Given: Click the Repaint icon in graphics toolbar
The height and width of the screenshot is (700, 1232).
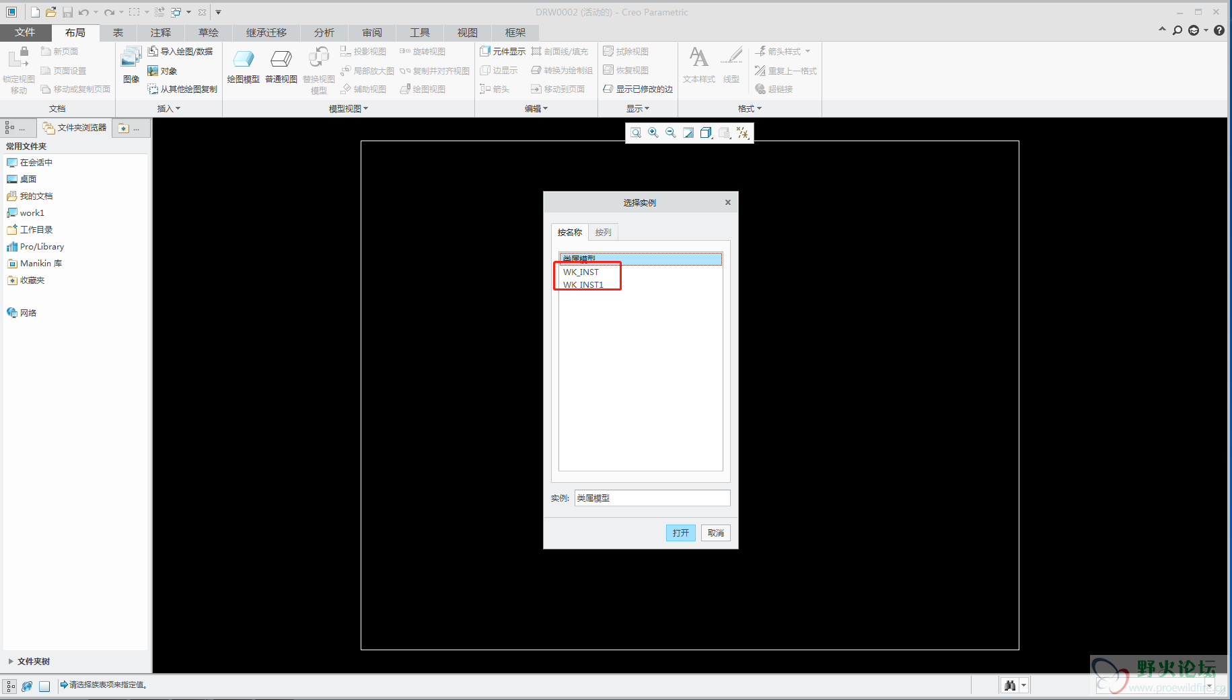Looking at the screenshot, I should (688, 133).
